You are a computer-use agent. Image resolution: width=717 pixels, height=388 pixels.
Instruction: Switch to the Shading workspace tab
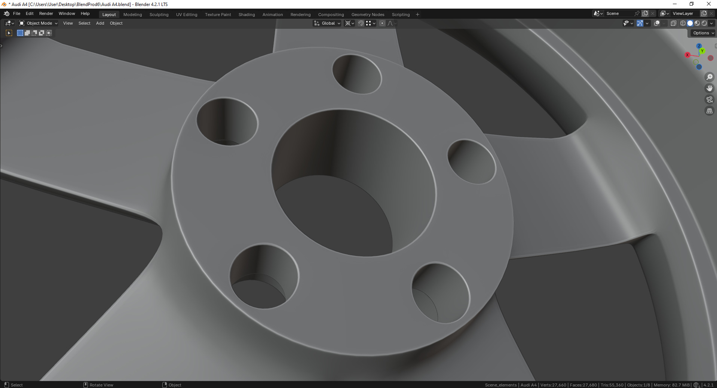(247, 15)
